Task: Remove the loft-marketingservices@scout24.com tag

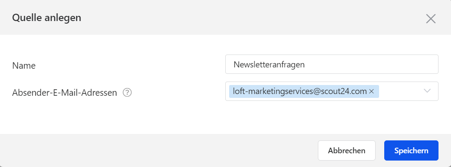Action: [x=371, y=91]
